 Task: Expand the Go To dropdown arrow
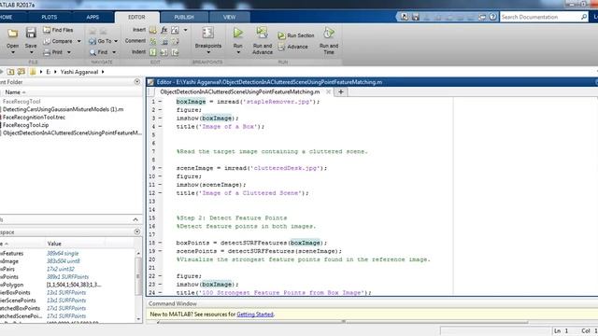tap(116, 41)
